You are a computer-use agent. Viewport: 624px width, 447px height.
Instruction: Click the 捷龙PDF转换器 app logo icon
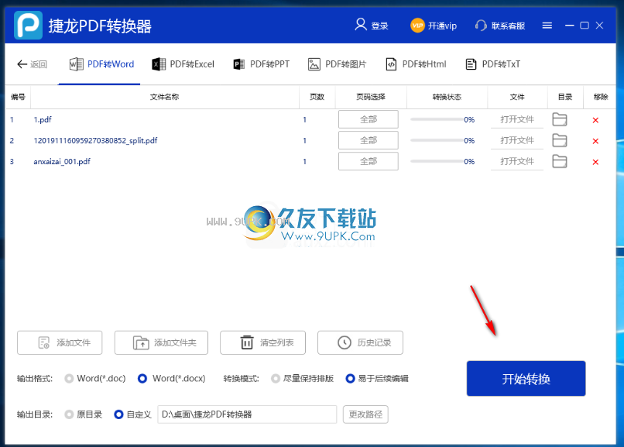[28, 25]
